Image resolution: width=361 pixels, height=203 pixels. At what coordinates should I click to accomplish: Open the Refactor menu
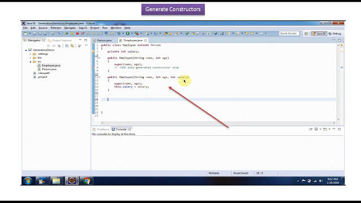[x=56, y=28]
